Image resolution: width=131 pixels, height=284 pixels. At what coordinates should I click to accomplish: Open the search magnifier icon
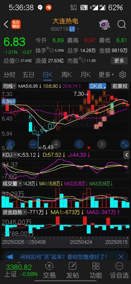[122, 24]
